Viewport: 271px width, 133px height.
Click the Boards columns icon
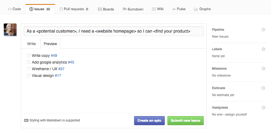click(100, 9)
